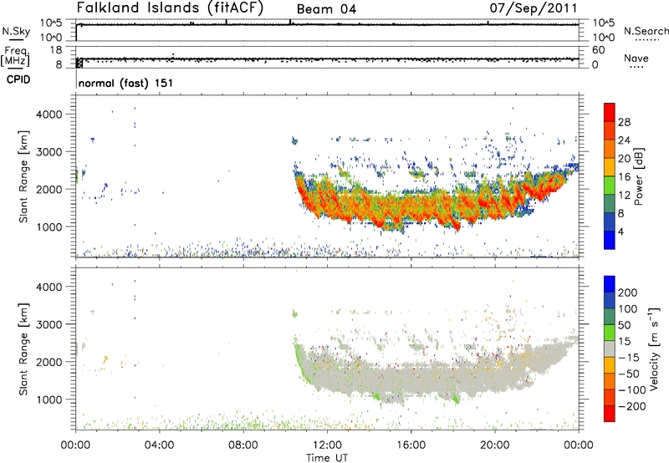Click the light green segment of the power color bar

[610, 186]
